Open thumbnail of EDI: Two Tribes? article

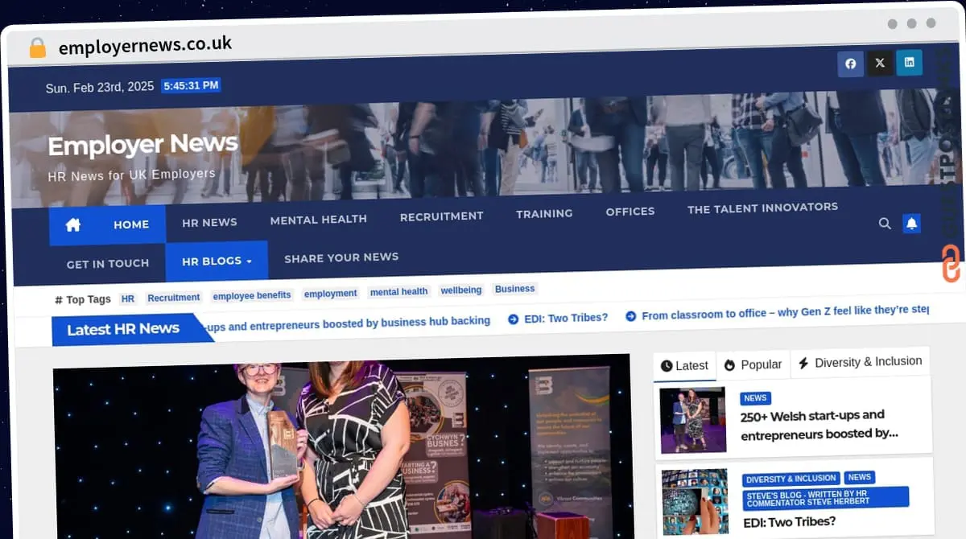695,503
